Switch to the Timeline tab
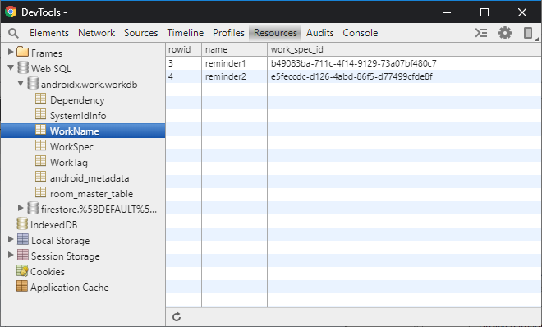Screen dimensions: 542x327 [x=186, y=33]
